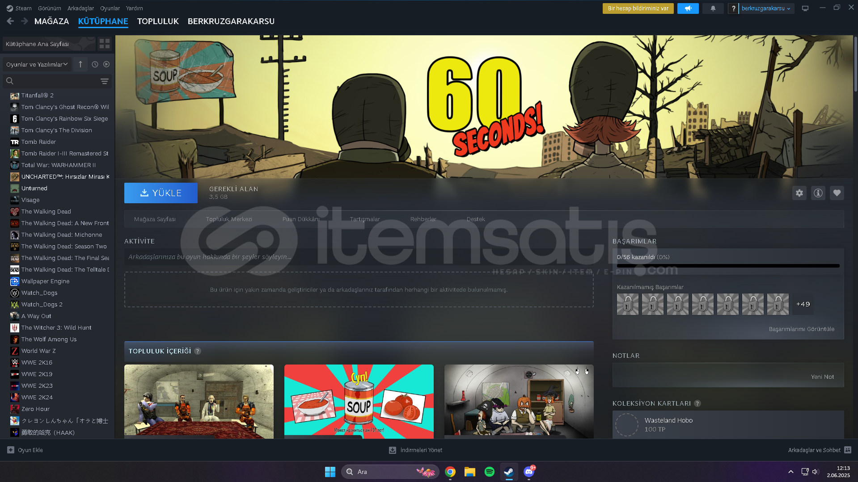Viewport: 858px width, 482px height.
Task: Select Zero Hour in the game list
Action: (36, 409)
